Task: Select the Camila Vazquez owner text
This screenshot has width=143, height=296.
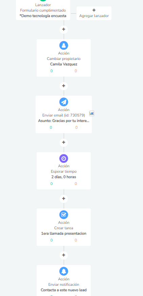Action: click(x=64, y=64)
